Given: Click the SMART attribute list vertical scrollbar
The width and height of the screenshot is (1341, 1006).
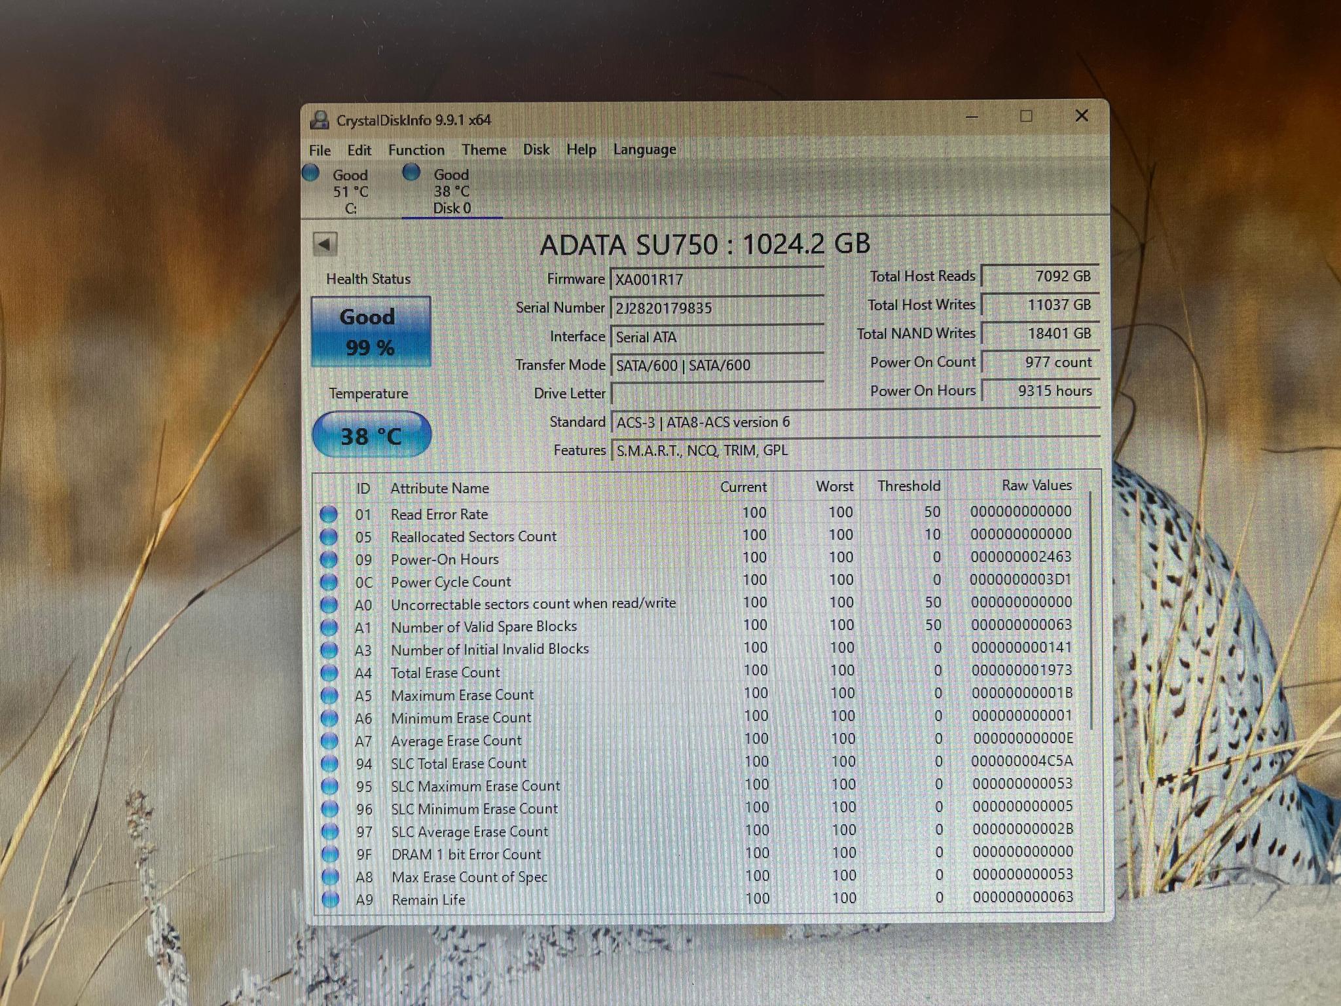Looking at the screenshot, I should click(x=1091, y=609).
